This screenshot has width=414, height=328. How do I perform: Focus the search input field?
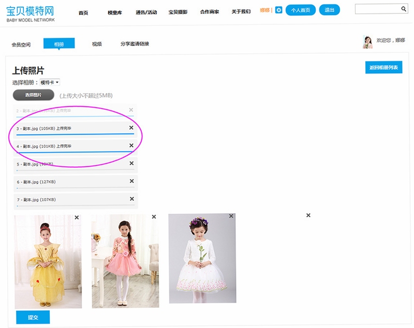pos(378,9)
